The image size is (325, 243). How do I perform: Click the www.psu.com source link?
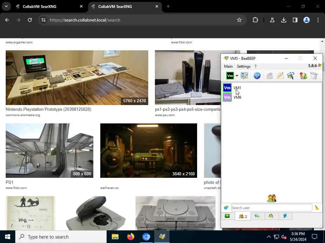click(x=165, y=115)
